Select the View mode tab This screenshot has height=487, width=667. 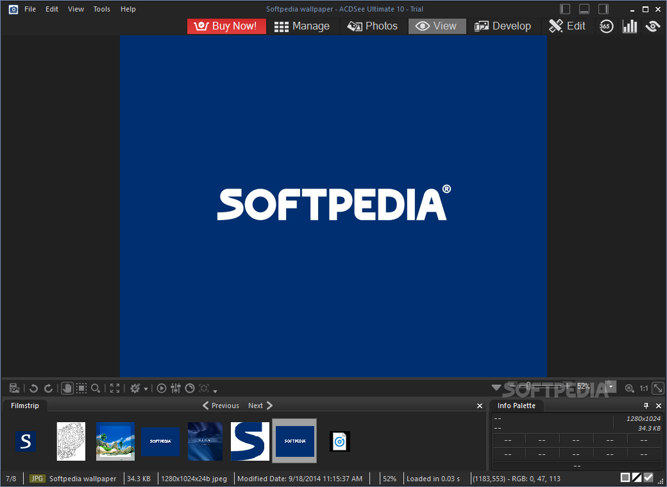click(x=437, y=26)
